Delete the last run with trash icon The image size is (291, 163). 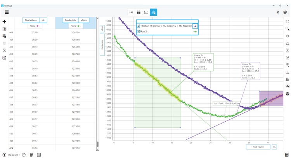coord(31,155)
